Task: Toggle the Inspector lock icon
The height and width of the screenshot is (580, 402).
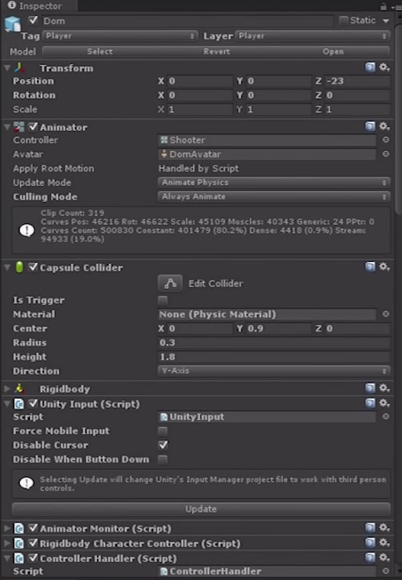Action: (x=384, y=6)
